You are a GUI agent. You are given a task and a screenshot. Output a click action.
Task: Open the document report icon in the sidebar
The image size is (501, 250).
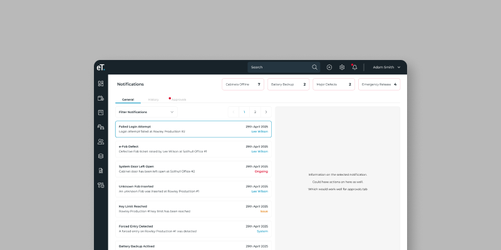tap(101, 171)
